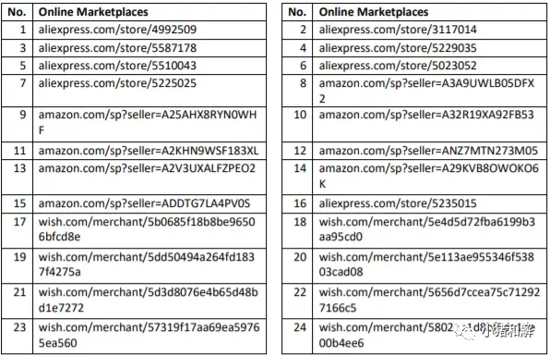Click Amazon seller A32R19XA92FB53 entry

[x=426, y=115]
